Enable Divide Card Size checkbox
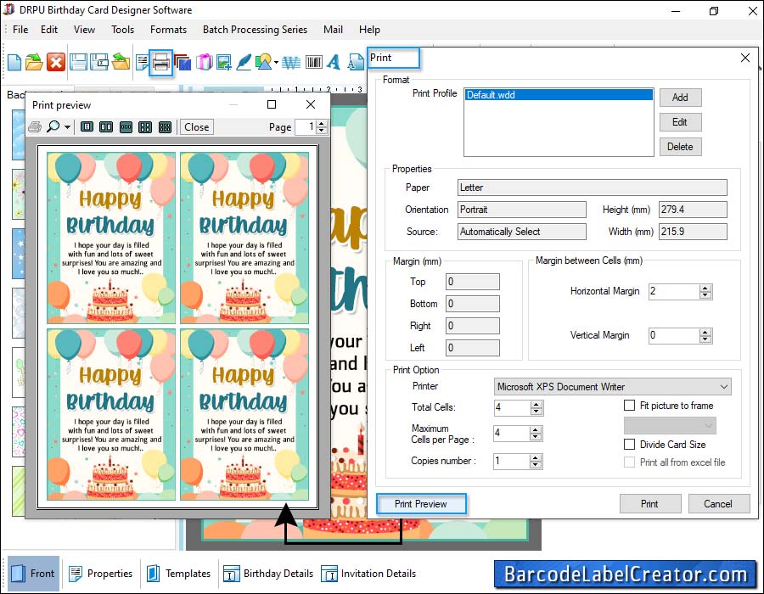The width and height of the screenshot is (764, 594). [630, 444]
